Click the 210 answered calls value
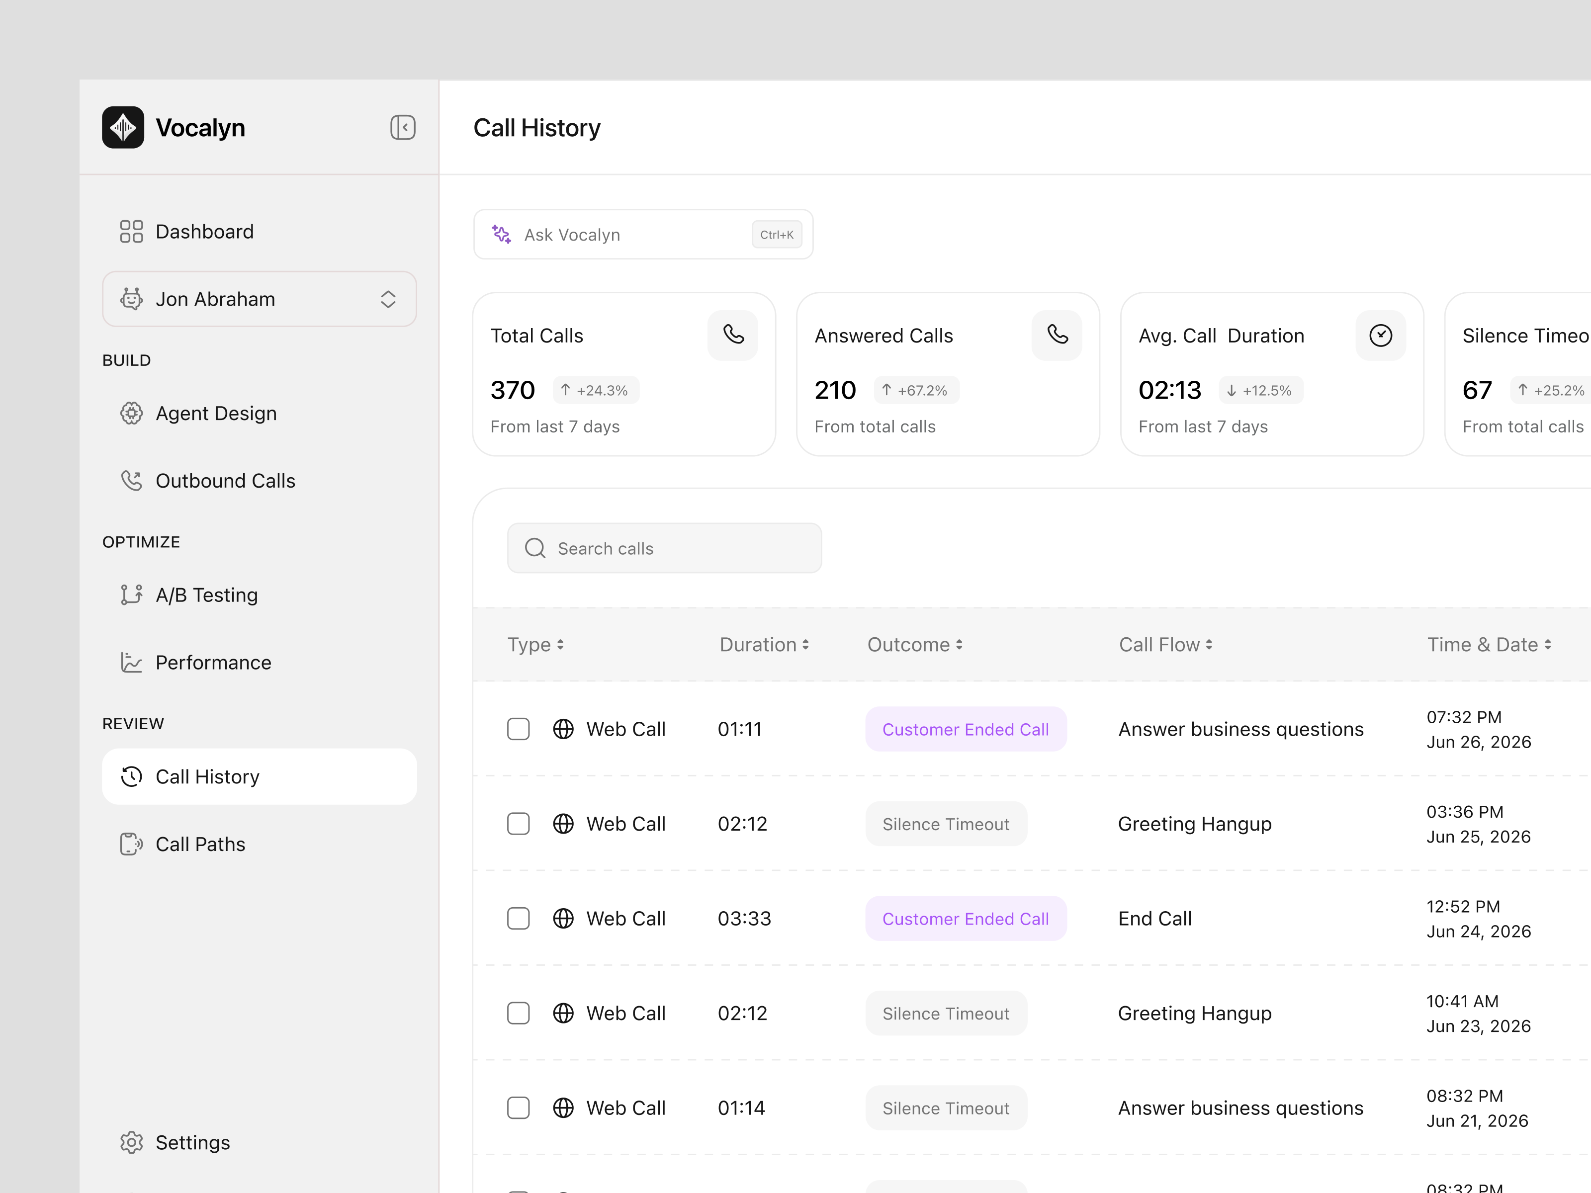 pyautogui.click(x=835, y=391)
